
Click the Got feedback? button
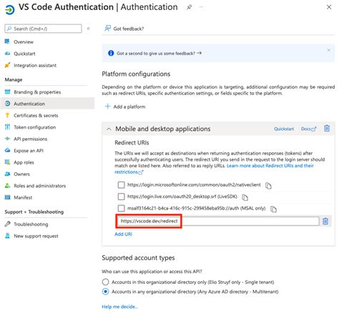[x=124, y=29]
